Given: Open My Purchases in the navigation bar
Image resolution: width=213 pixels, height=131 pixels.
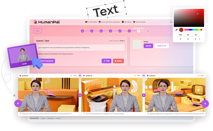Looking at the screenshot, I should pos(139,22).
